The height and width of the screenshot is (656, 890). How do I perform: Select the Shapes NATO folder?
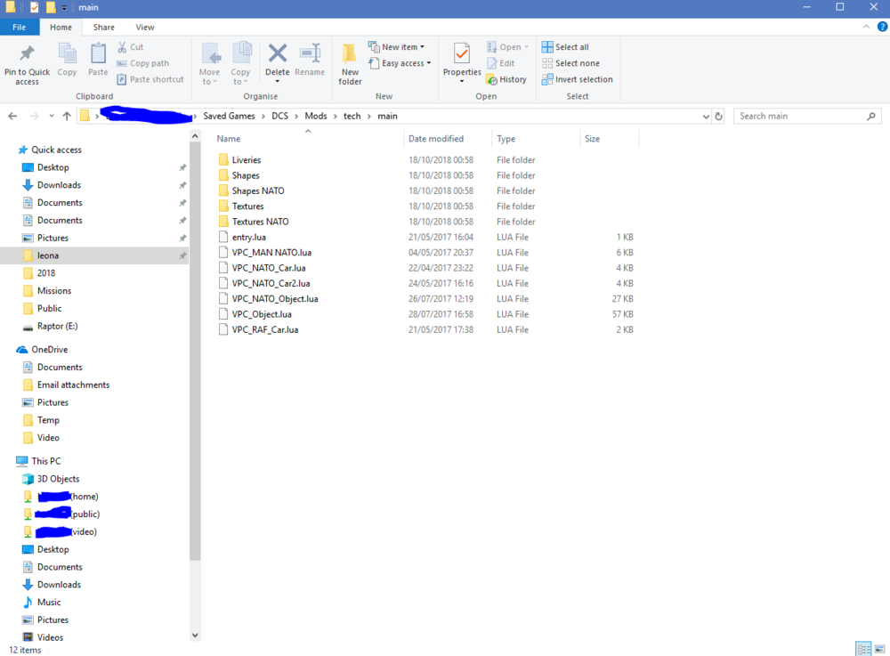click(251, 190)
